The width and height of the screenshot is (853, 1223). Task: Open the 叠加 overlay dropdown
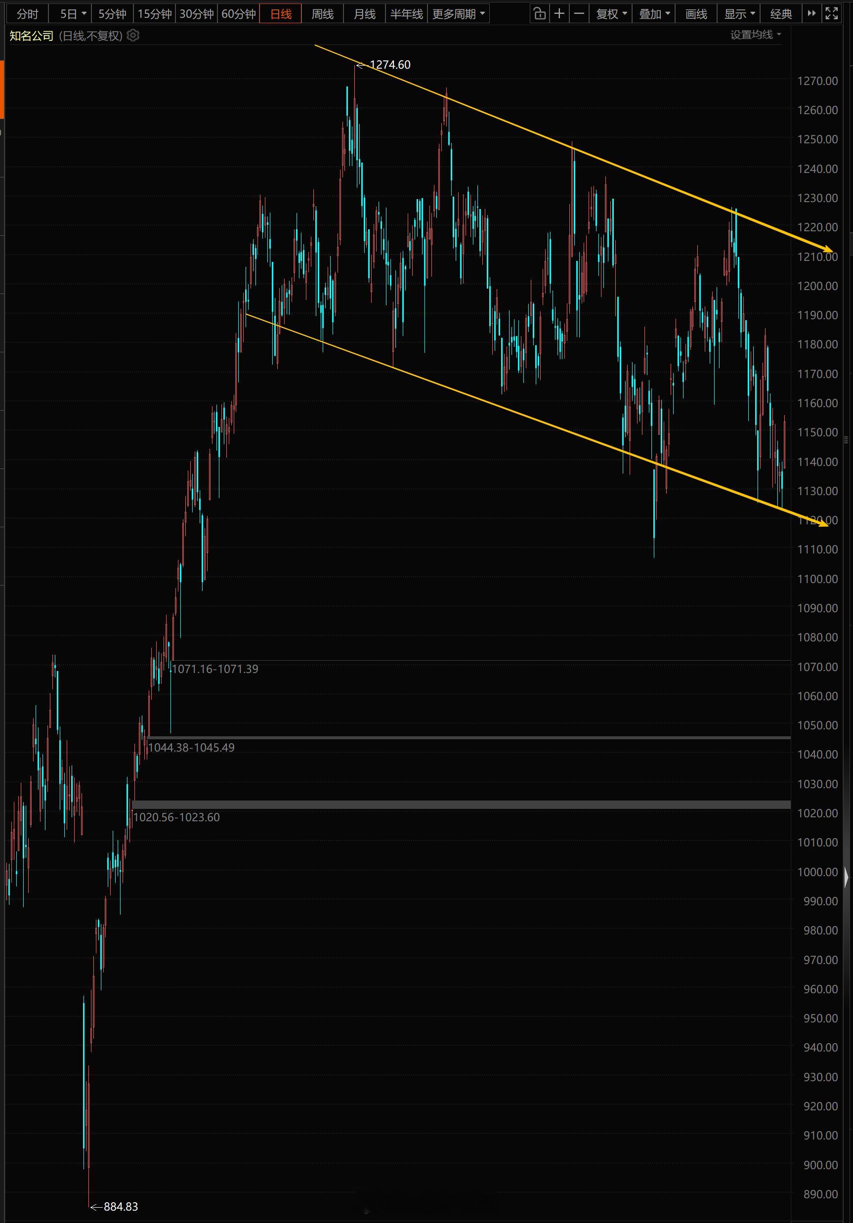point(654,14)
